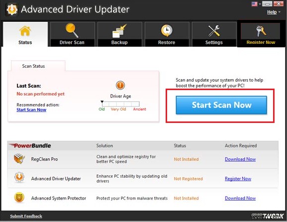Click the Start Scan Now recommended action link
The image size is (287, 222).
31,110
